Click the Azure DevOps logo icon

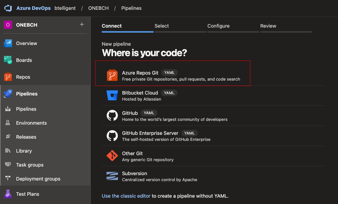(x=8, y=8)
